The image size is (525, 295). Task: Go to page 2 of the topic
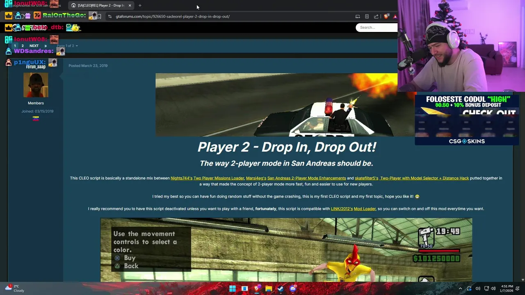click(23, 46)
